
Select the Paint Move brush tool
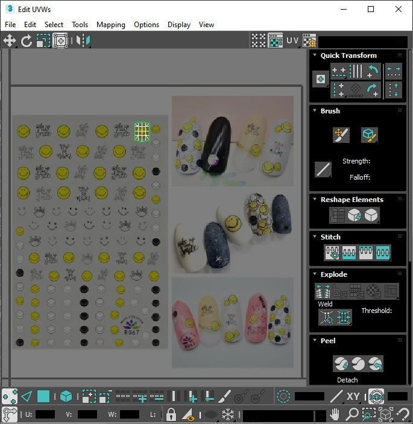[341, 135]
